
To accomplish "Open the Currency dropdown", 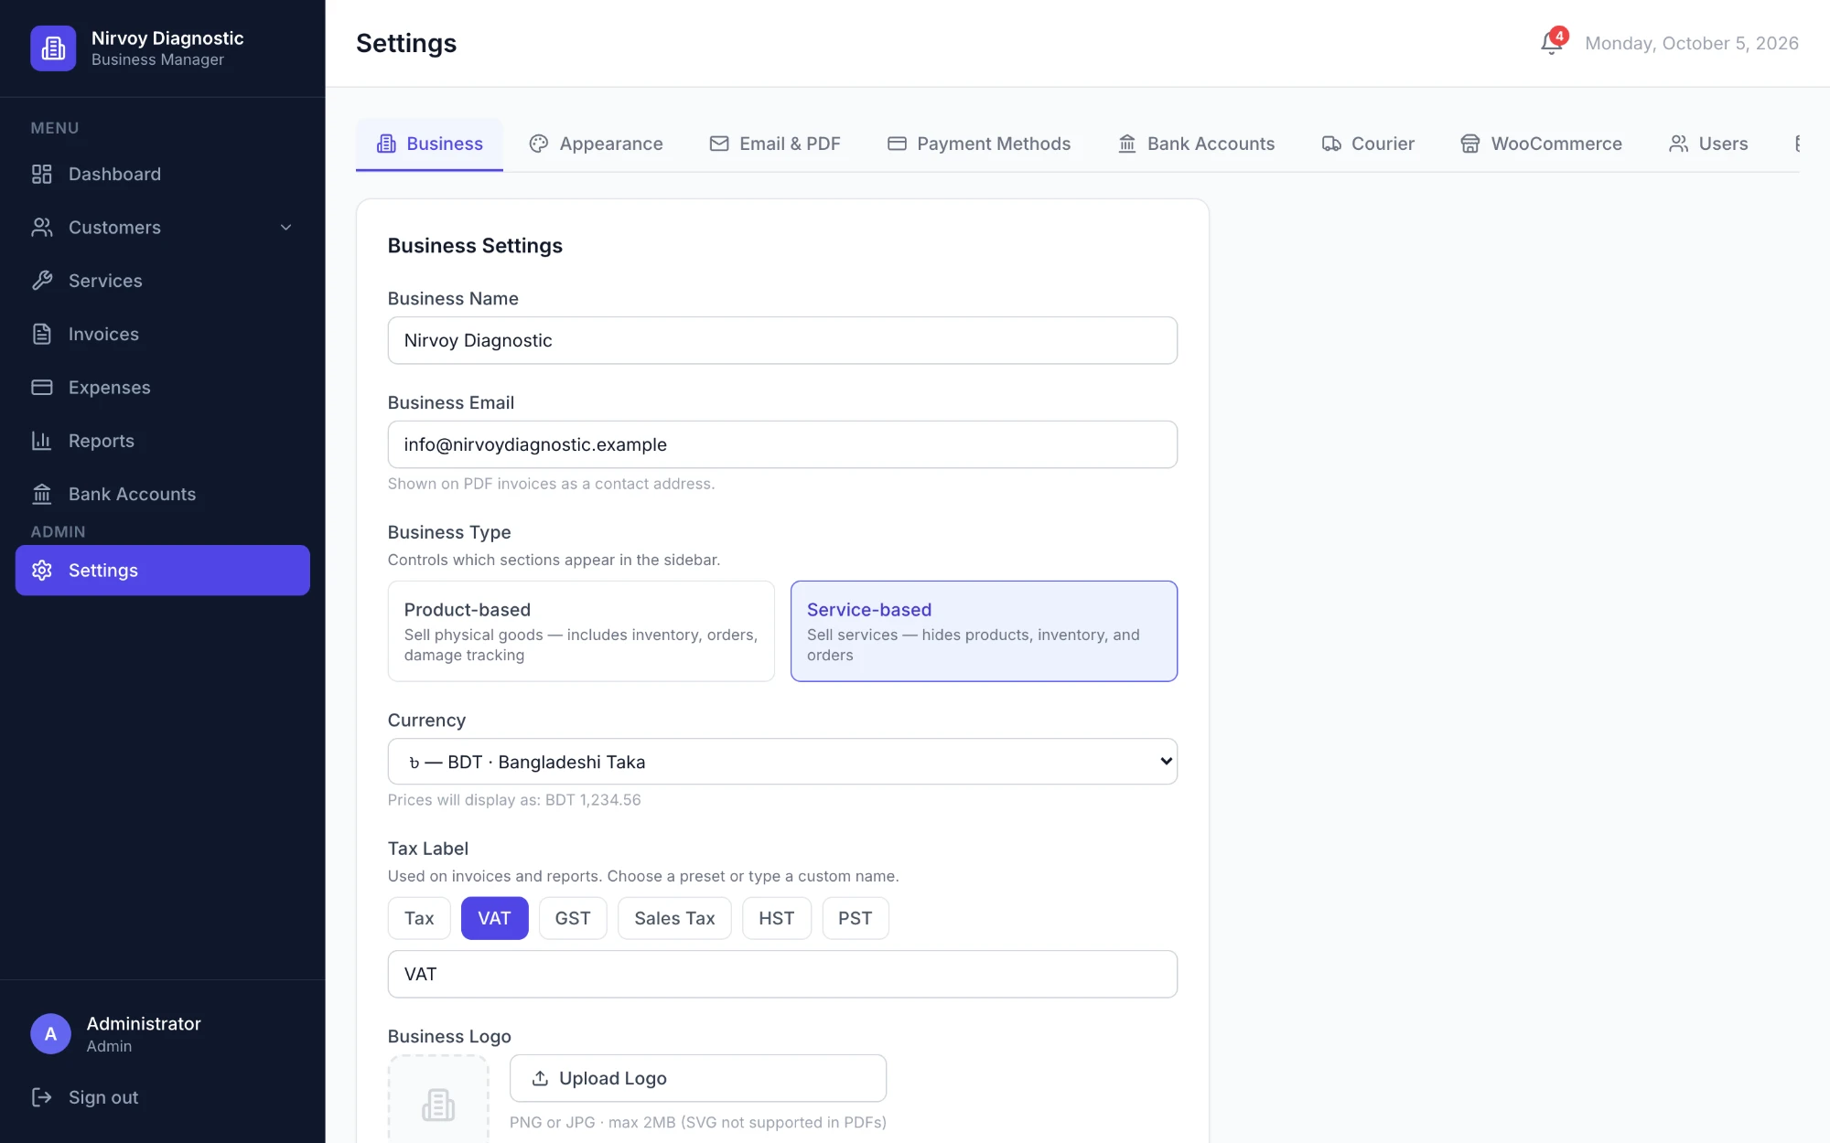I will pyautogui.click(x=782, y=762).
